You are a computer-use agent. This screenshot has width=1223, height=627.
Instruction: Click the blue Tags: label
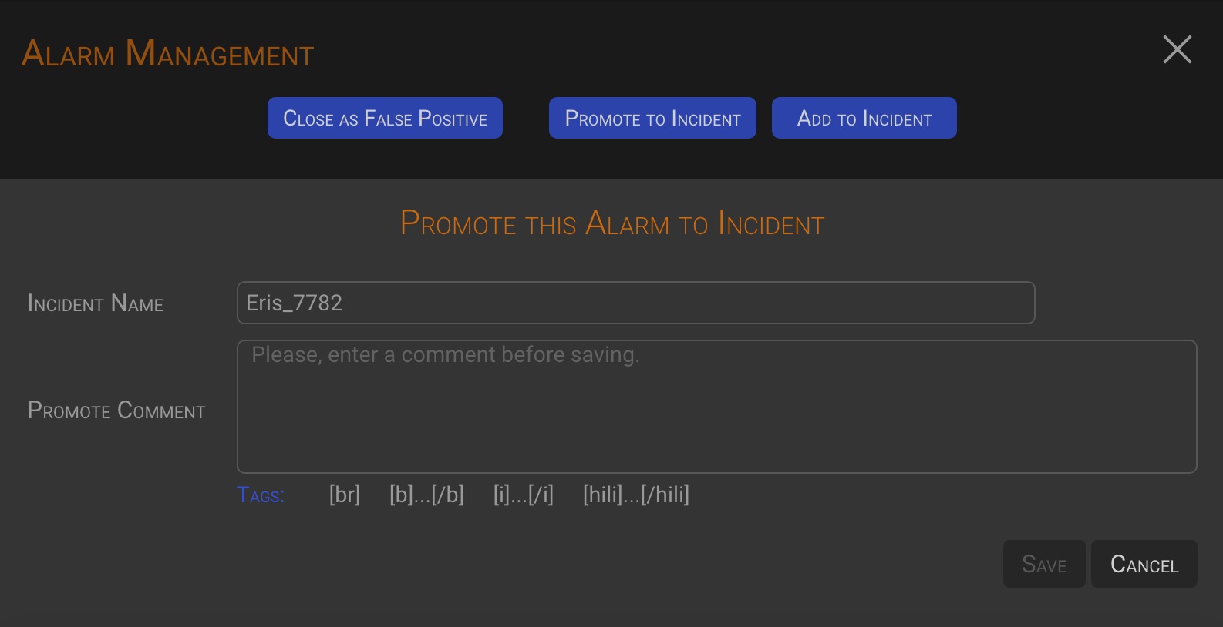(x=261, y=495)
